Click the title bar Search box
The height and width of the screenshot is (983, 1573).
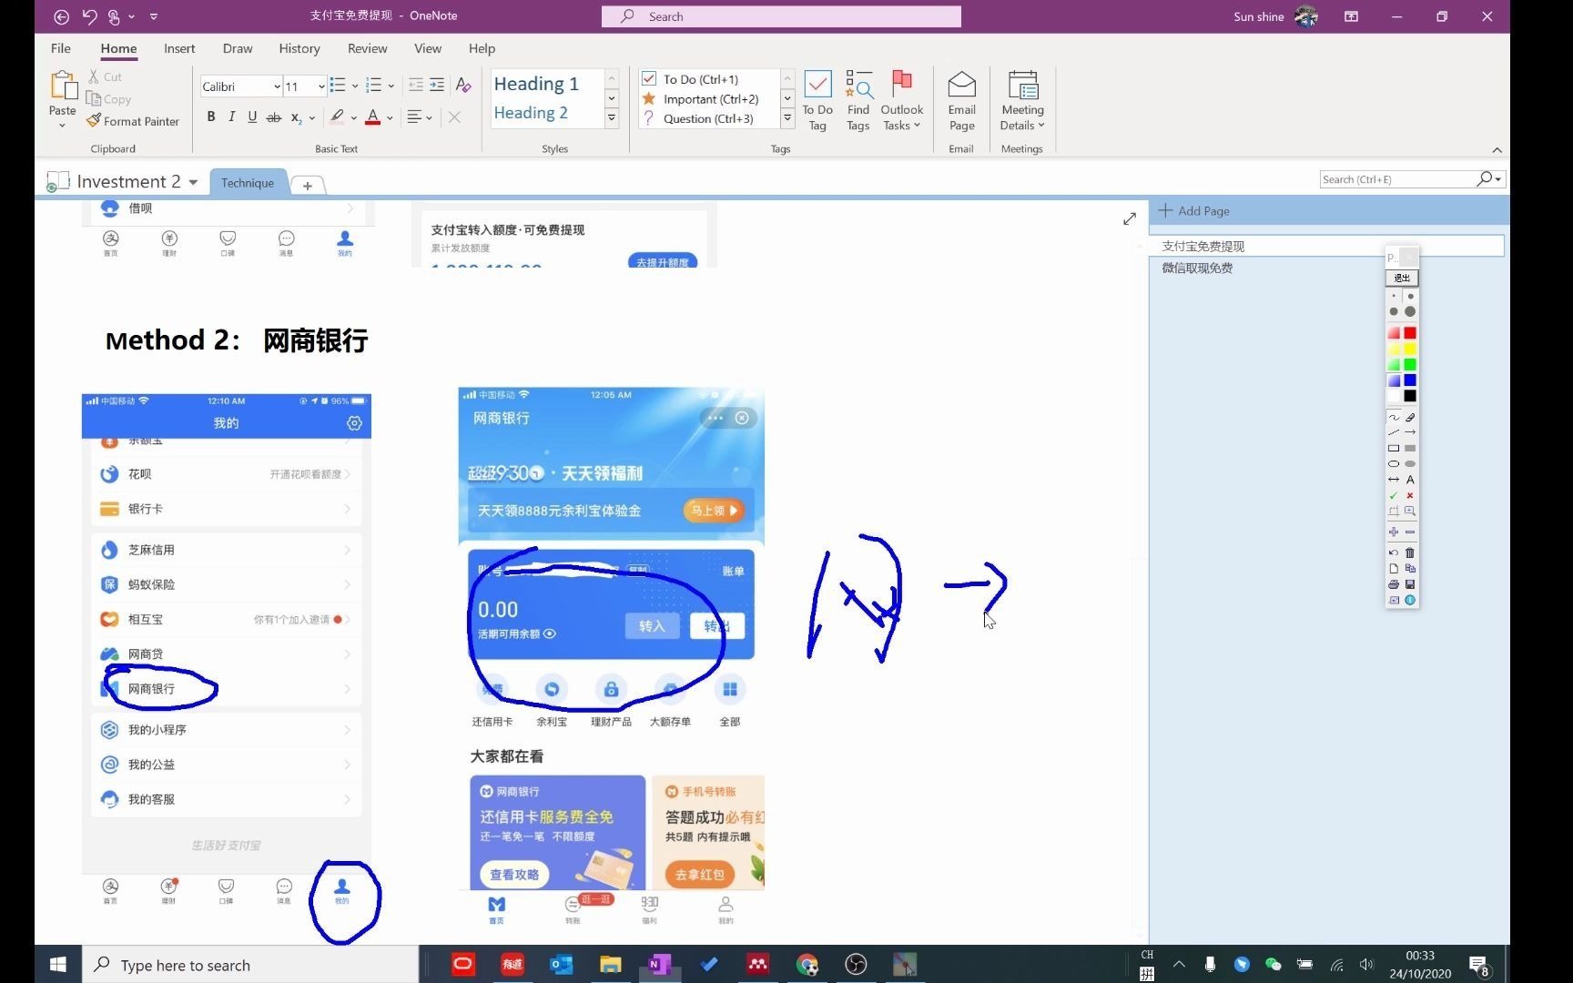pos(781,16)
